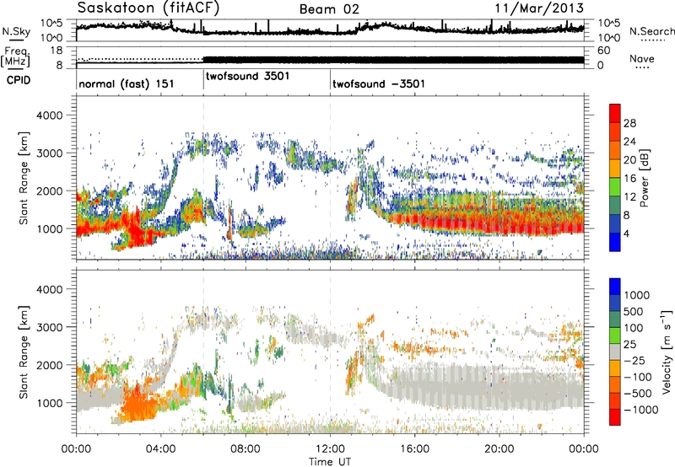Click the 08:00 time axis tick label
Viewport: 675px width, 467px height.
pyautogui.click(x=246, y=449)
